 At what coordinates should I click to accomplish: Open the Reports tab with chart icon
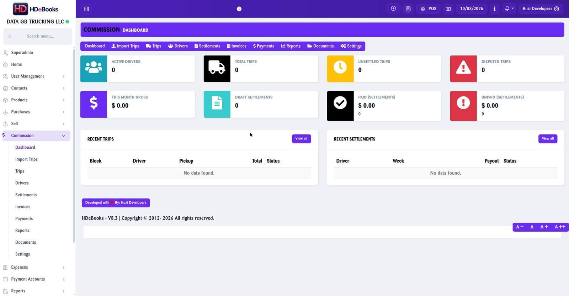291,46
